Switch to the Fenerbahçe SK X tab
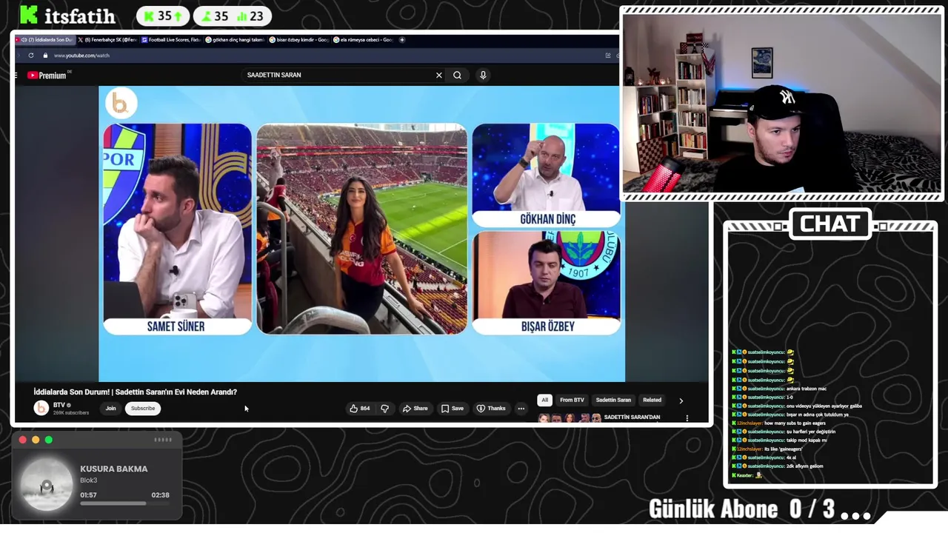This screenshot has height=533, width=948. pyautogui.click(x=107, y=40)
